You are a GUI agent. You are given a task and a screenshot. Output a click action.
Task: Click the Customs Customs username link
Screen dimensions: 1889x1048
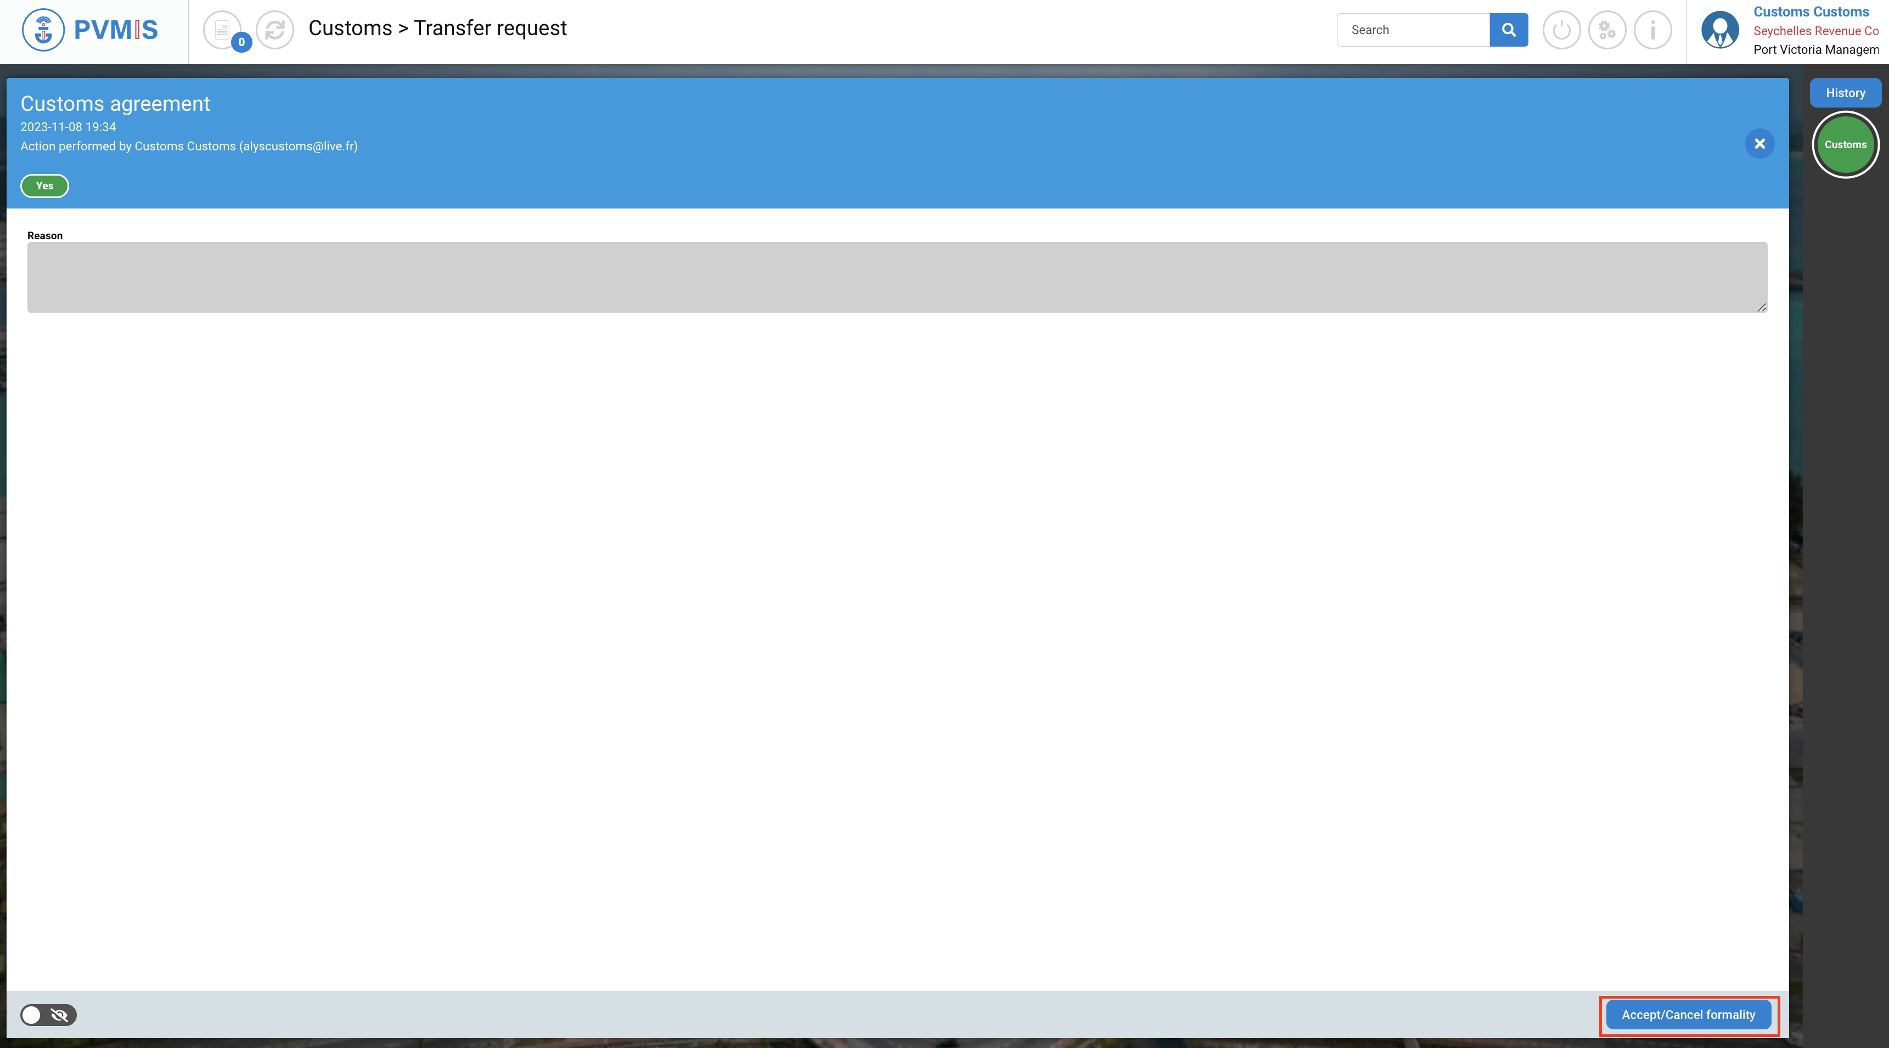pos(1811,12)
